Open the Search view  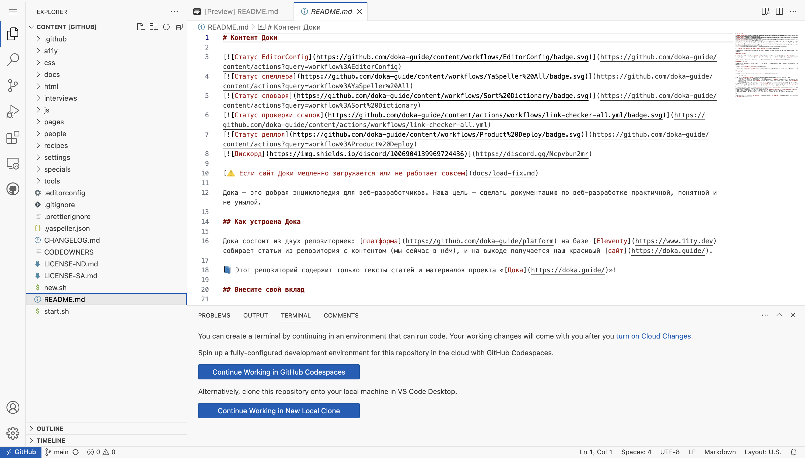point(13,60)
